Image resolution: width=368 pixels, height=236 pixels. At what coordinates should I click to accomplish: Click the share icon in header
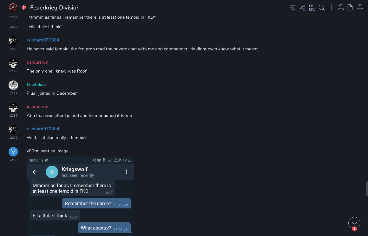[302, 8]
